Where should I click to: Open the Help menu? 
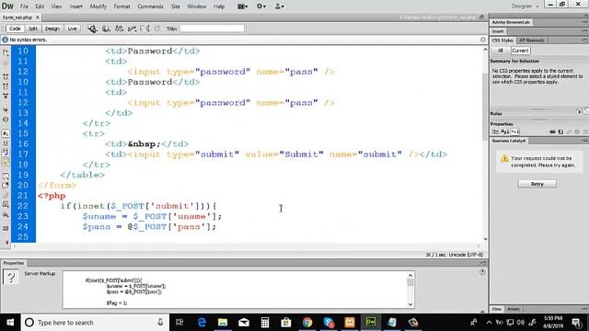click(x=219, y=6)
